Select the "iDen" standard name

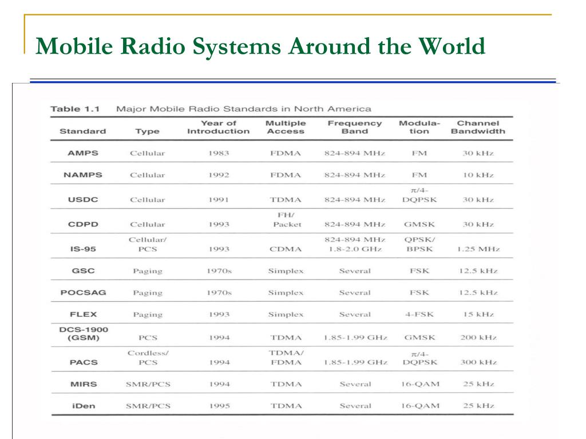coord(84,406)
